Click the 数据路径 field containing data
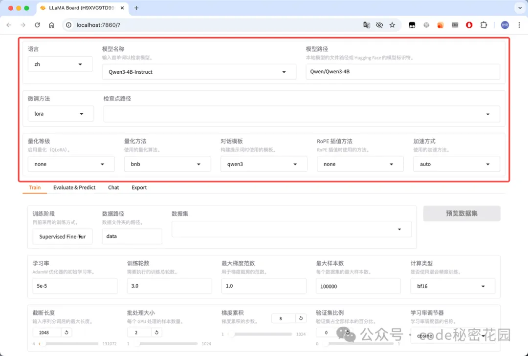528x356 pixels. (132, 236)
